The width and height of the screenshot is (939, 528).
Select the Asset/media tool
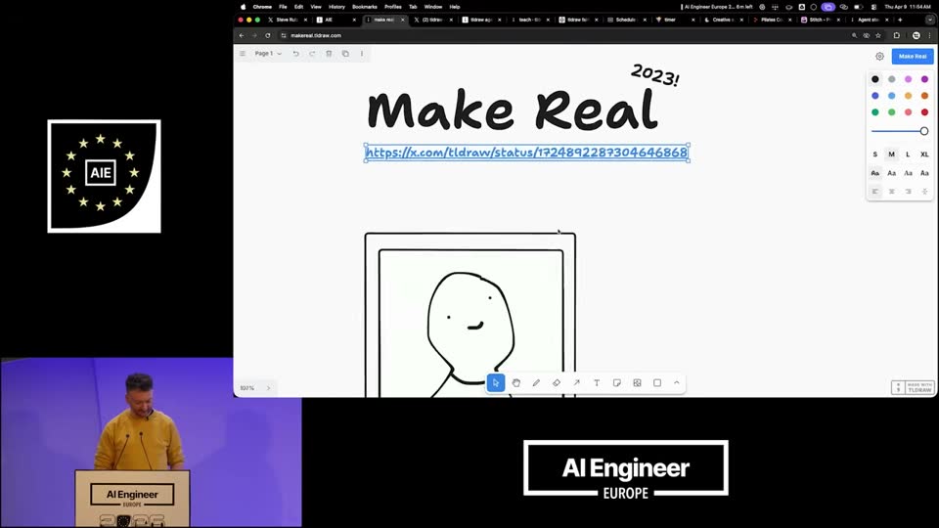coord(637,383)
